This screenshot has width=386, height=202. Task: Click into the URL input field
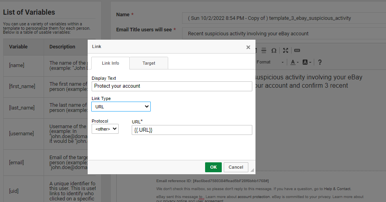(192, 130)
